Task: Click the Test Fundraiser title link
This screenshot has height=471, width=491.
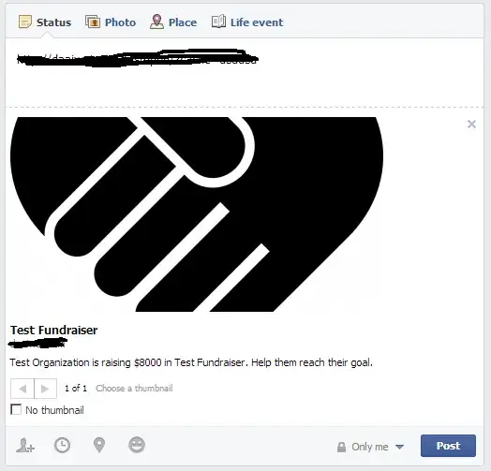Action: pos(53,331)
